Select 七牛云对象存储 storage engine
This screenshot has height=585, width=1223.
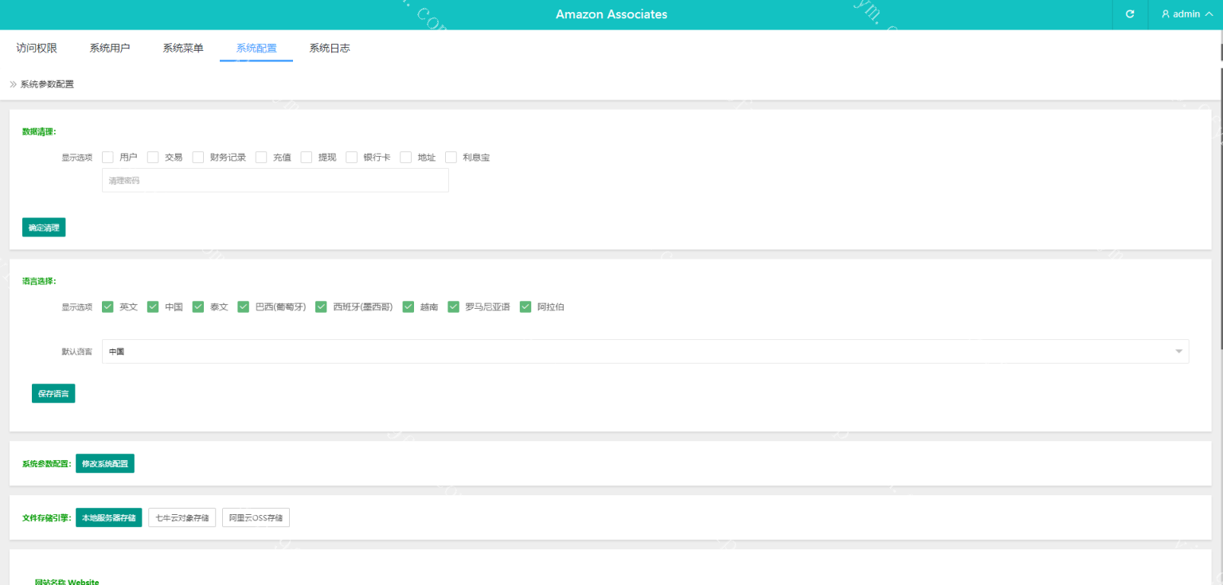(182, 517)
